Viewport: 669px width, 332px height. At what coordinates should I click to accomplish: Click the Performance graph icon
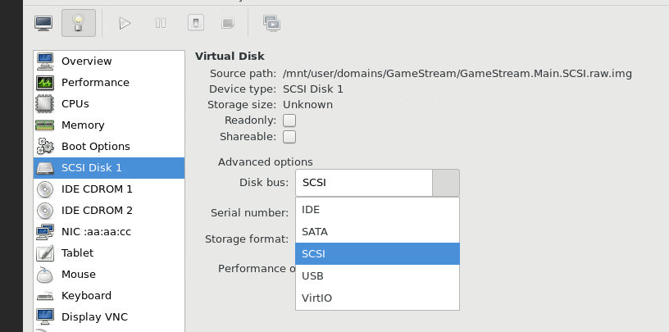coord(45,82)
